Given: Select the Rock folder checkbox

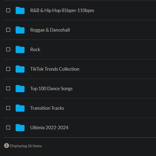Looking at the screenshot, I should tap(8, 49).
